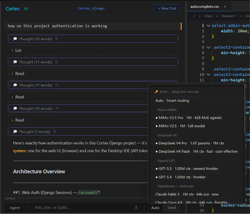Expand the List tool step
Viewport: 250px width, 214px height.
93,50
